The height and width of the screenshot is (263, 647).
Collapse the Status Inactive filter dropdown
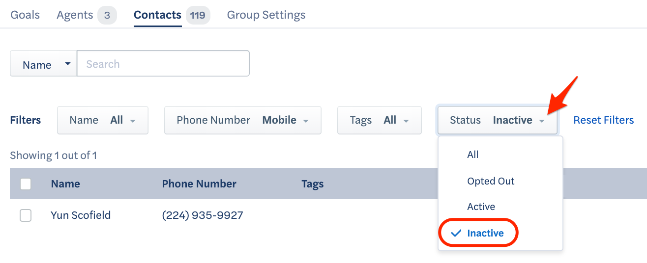(497, 120)
